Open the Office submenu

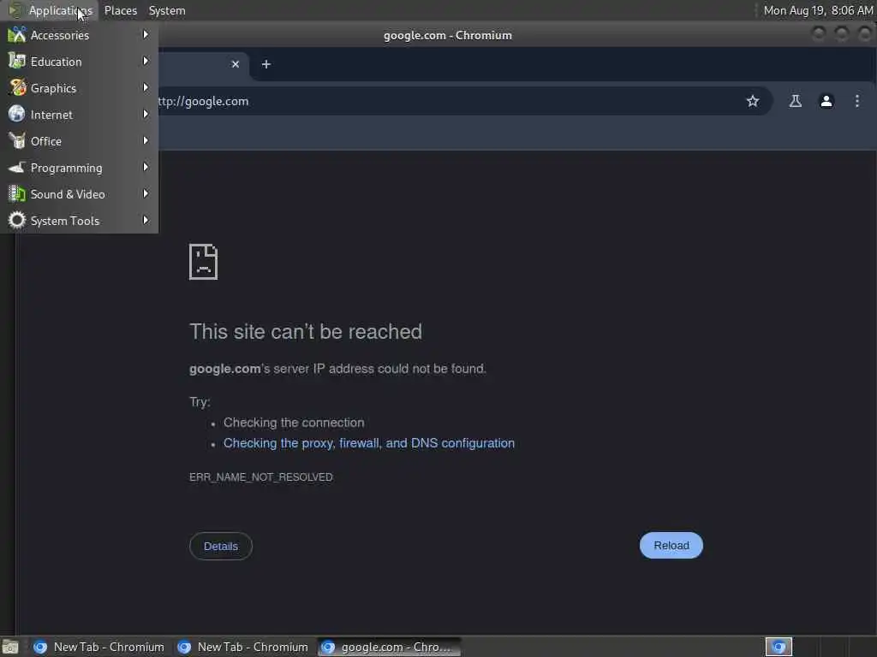[79, 141]
